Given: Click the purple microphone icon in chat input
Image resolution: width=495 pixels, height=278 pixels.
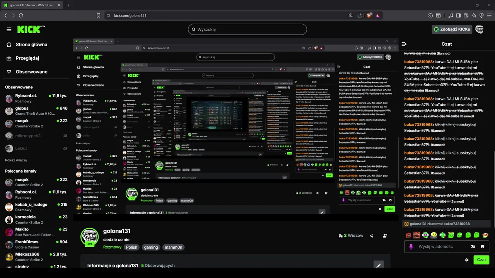Looking at the screenshot, I should (411, 246).
